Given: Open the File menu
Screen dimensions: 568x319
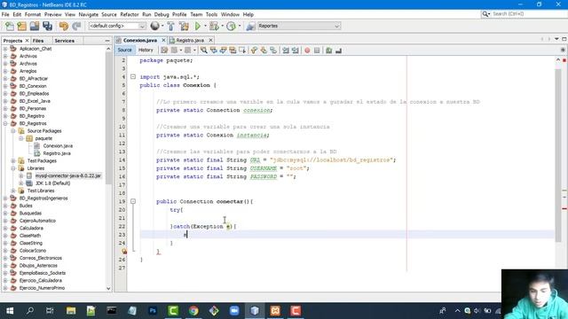Looking at the screenshot, I should coord(5,14).
